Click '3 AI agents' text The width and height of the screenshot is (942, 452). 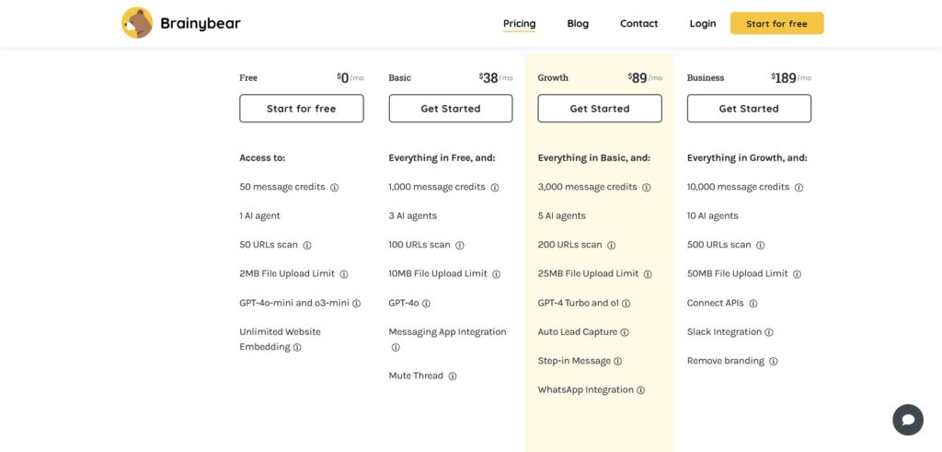[413, 216]
